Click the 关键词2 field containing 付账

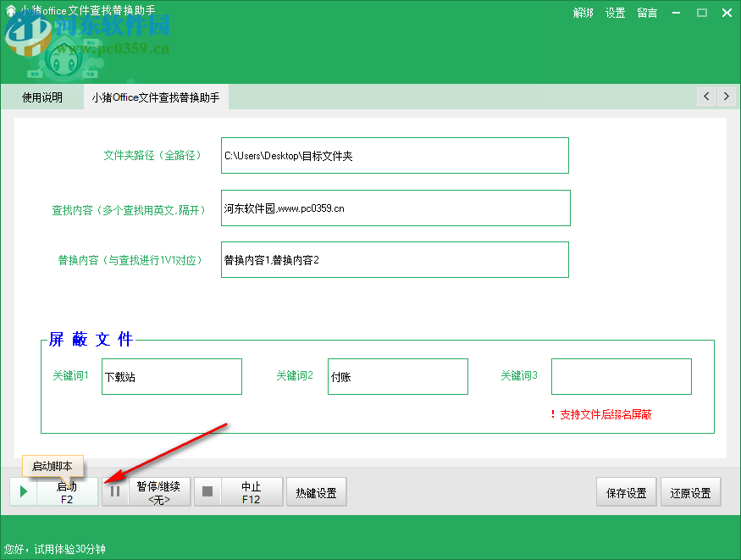point(397,376)
